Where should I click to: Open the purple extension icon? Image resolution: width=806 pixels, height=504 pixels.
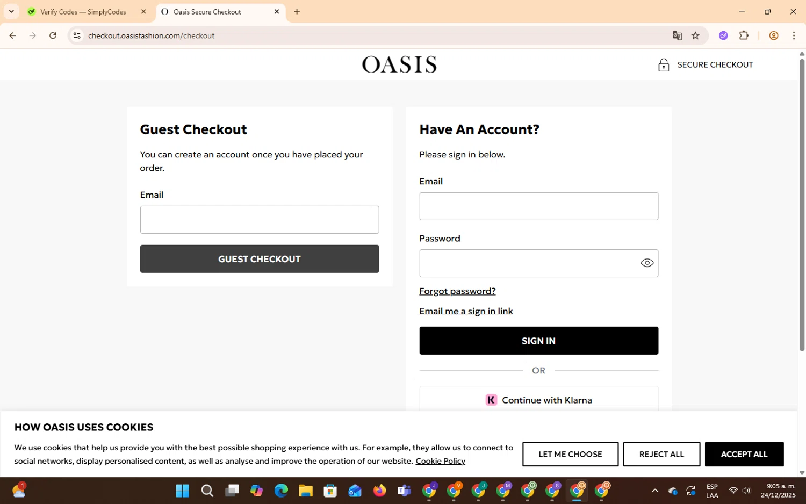tap(723, 35)
